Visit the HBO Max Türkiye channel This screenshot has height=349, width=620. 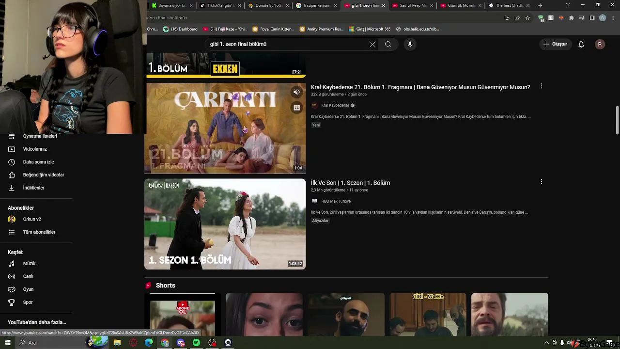tap(336, 201)
